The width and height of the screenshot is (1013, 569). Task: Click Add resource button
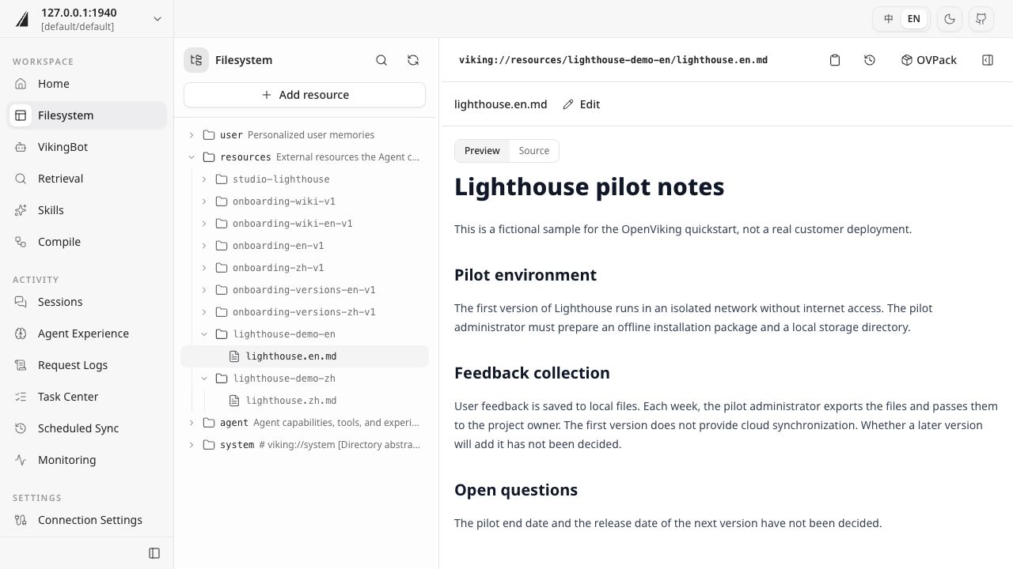305,95
